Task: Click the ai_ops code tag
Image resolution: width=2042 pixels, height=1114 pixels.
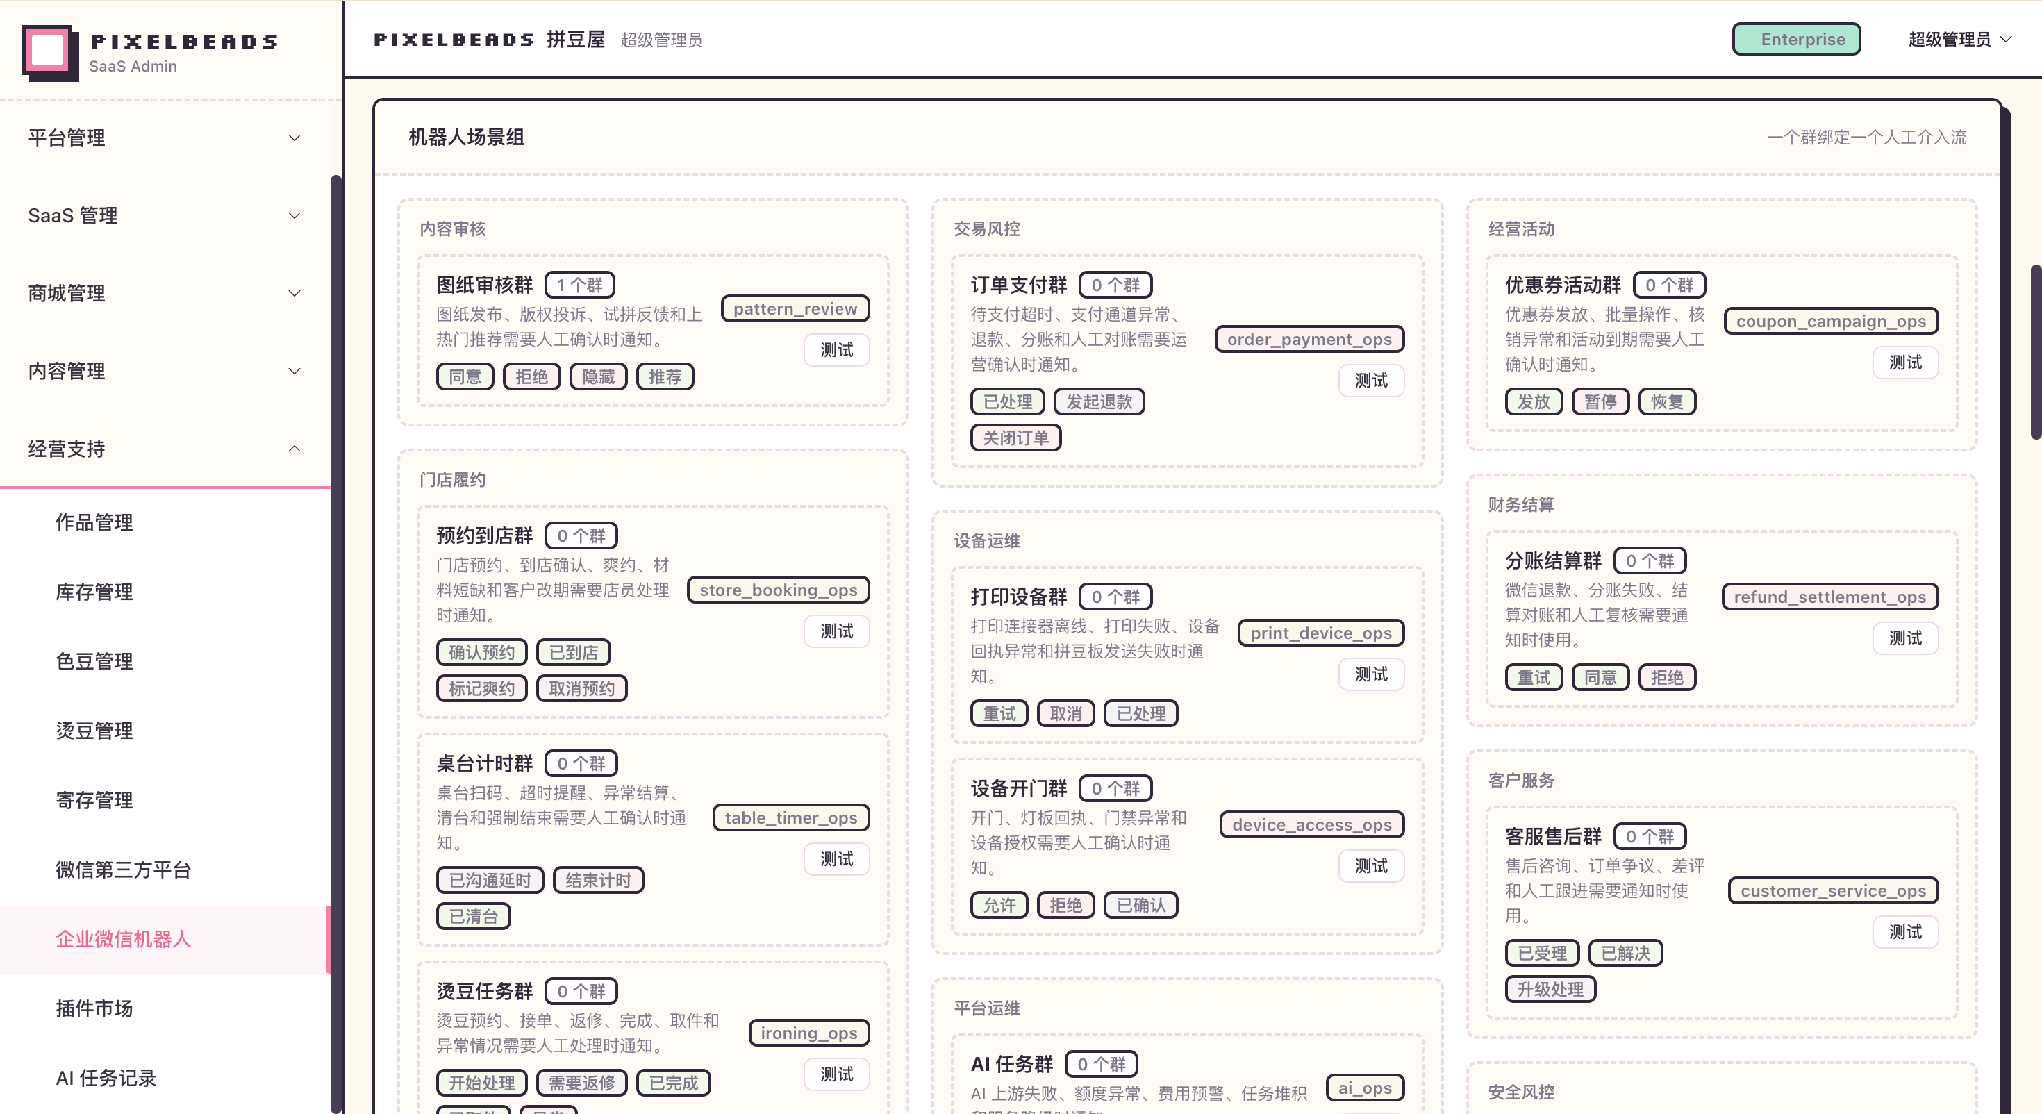Action: click(1365, 1088)
